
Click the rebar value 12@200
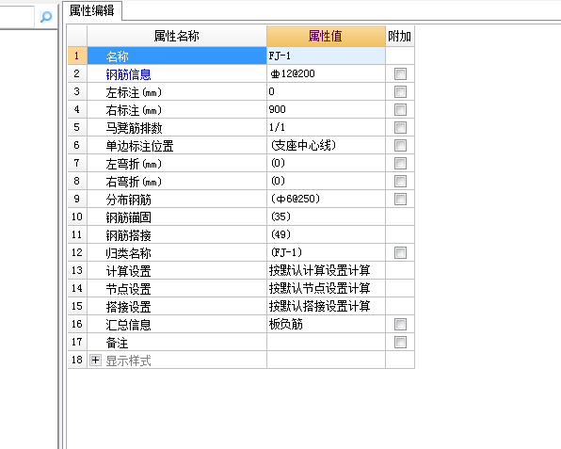coord(293,73)
